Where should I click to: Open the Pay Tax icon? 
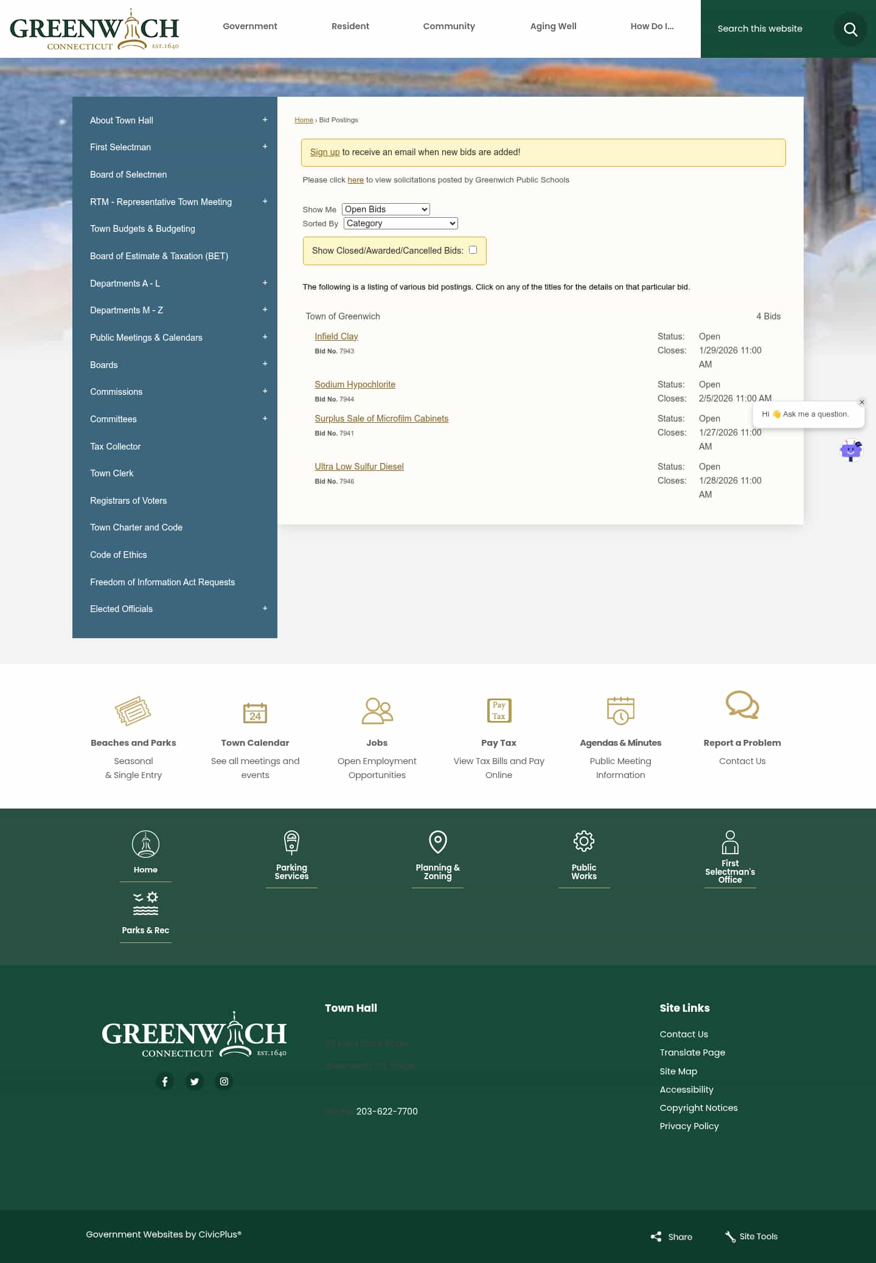pos(499,711)
